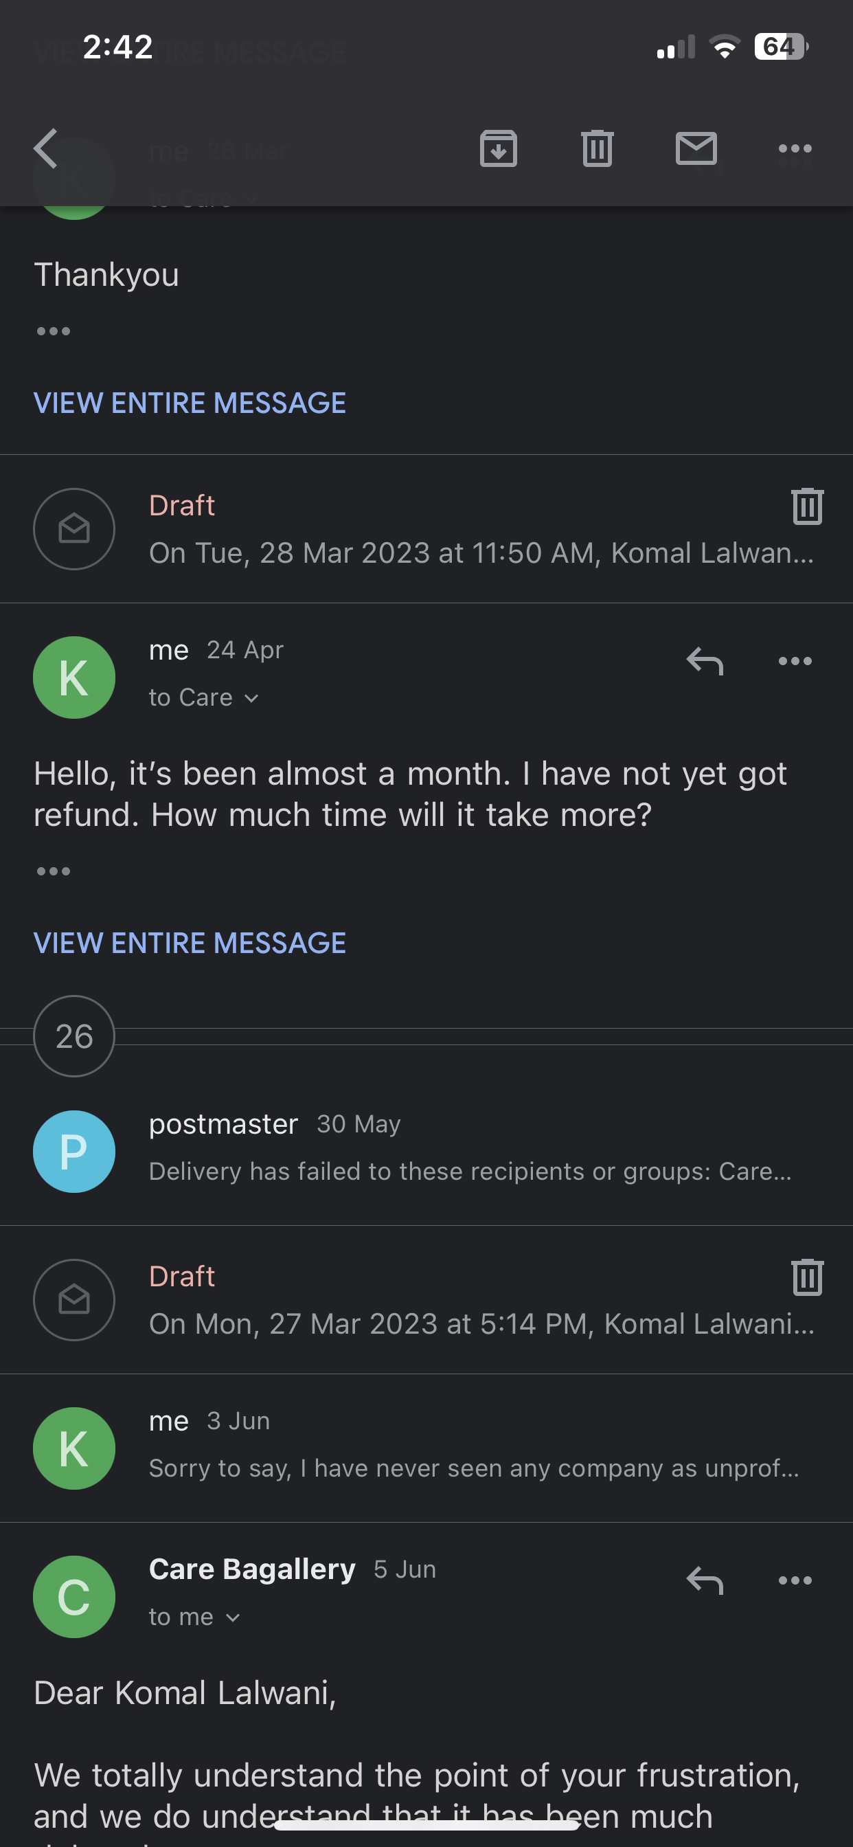Reply to the Care Bagallery 5 Jun message
The image size is (853, 1847).
705,1580
